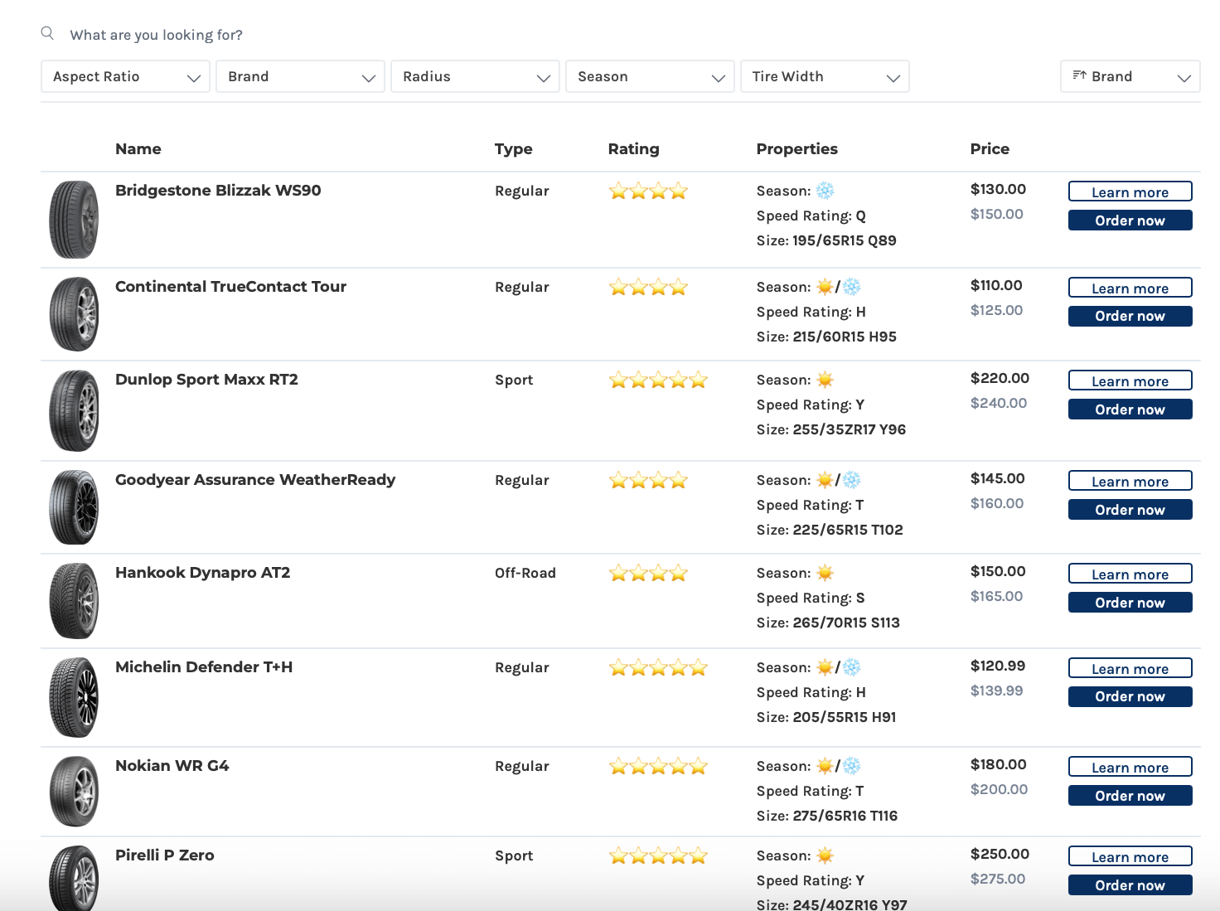Order the Michelin Defender T+H now
Image resolution: width=1220 pixels, height=911 pixels.
(1130, 696)
